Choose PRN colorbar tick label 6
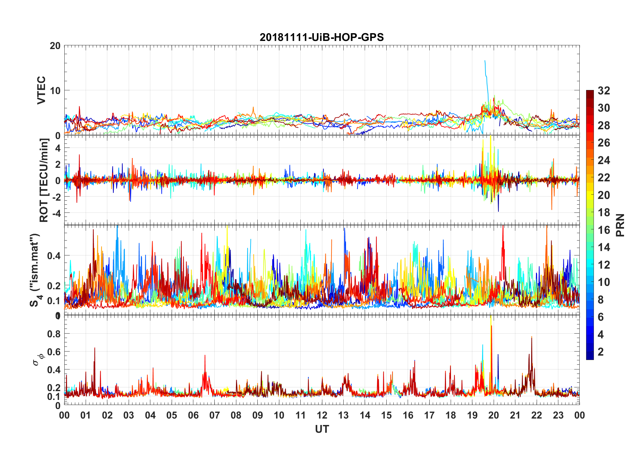This screenshot has width=644, height=450. (x=601, y=317)
